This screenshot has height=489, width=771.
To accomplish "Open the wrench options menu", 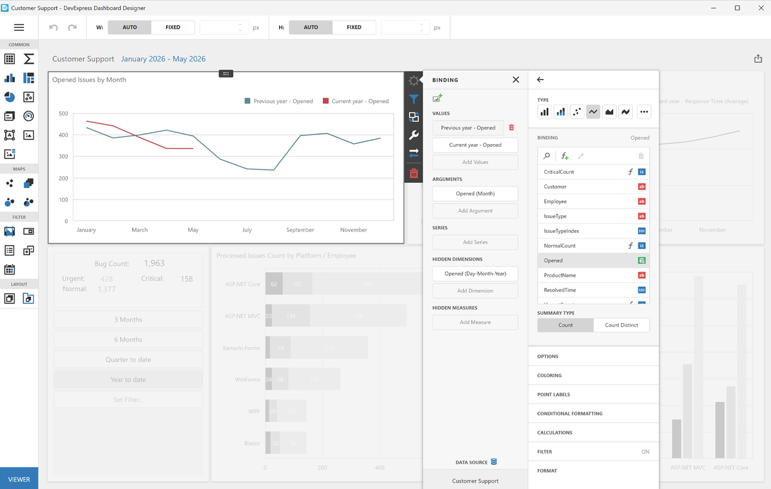I will (414, 135).
